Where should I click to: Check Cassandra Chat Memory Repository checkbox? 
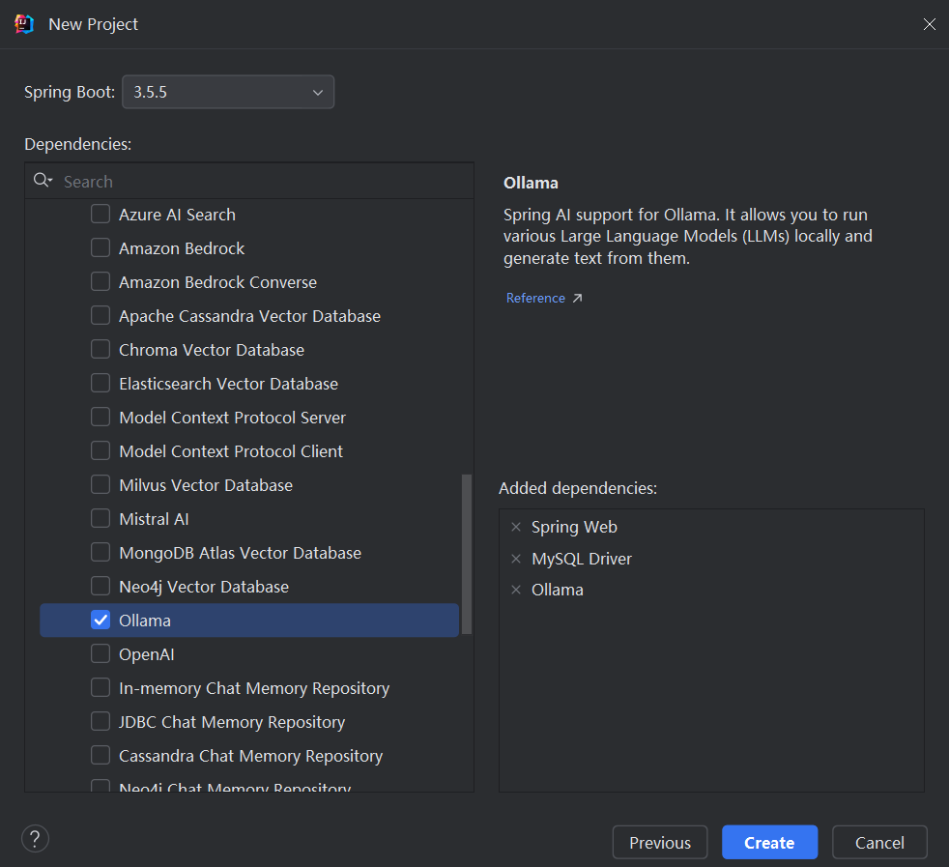(101, 756)
